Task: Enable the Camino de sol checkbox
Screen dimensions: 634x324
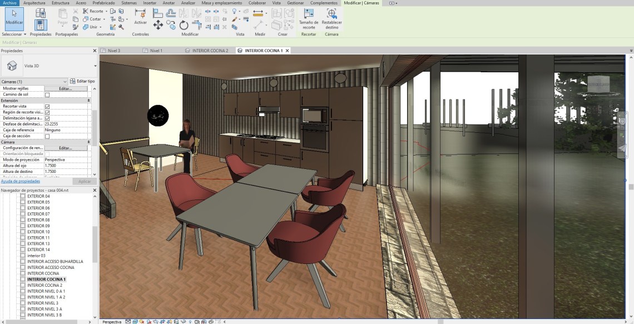Action: (47, 94)
